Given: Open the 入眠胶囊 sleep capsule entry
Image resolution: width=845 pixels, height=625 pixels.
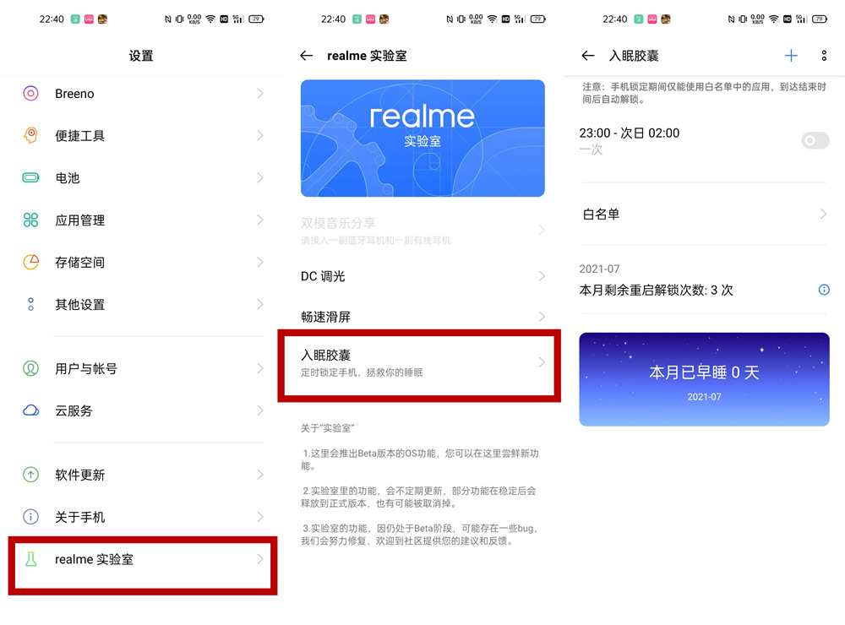Looking at the screenshot, I should pos(419,363).
